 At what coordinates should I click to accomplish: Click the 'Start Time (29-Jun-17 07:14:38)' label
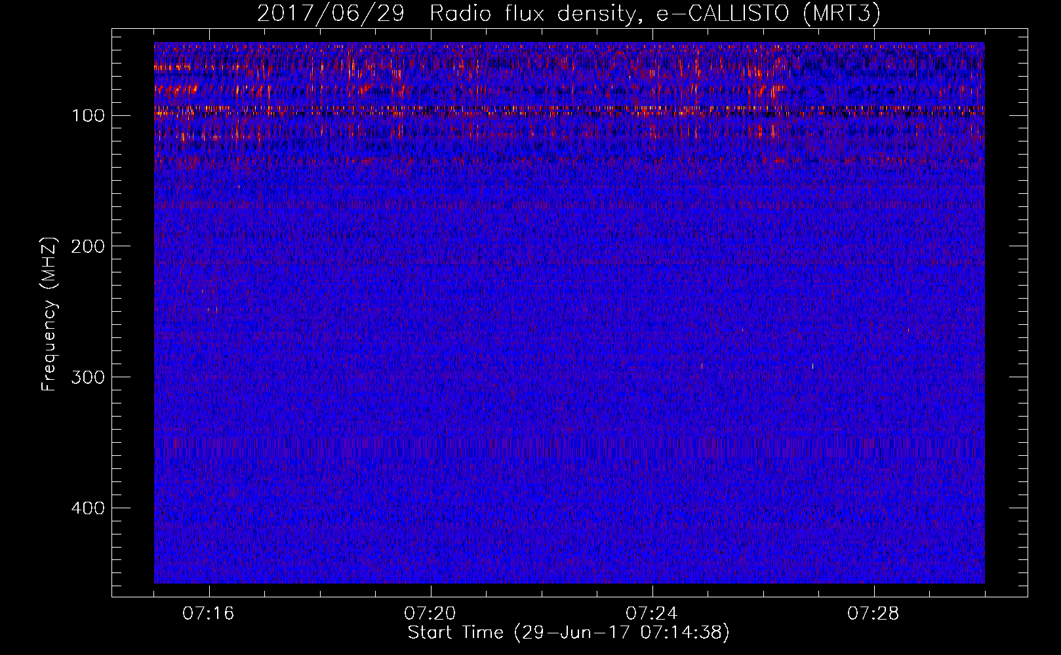click(569, 633)
